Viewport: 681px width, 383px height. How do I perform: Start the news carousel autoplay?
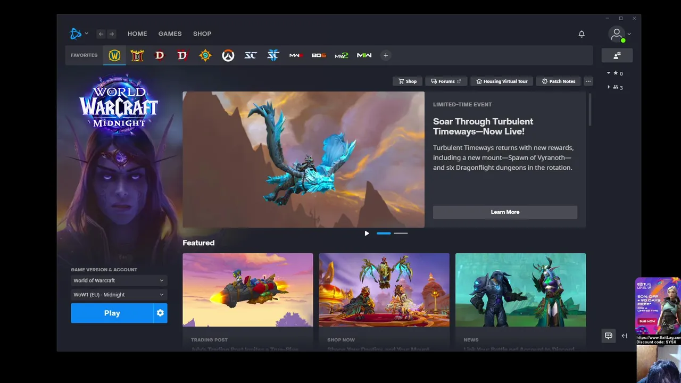[367, 234]
